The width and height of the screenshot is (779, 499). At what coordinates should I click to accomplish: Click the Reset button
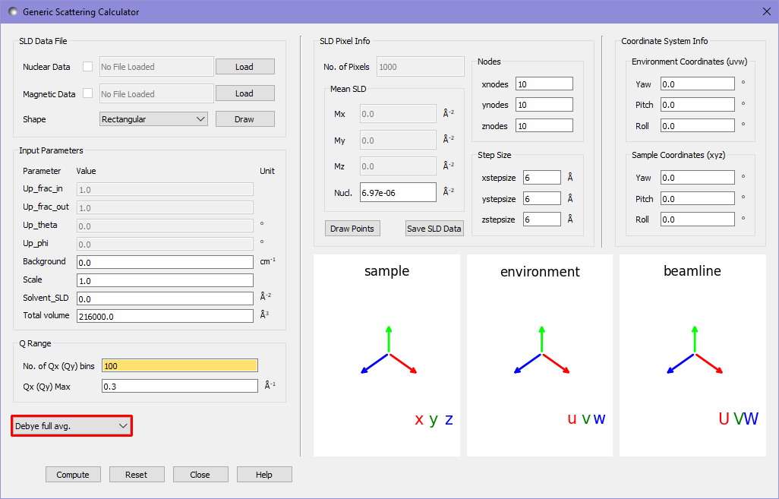tap(137, 475)
